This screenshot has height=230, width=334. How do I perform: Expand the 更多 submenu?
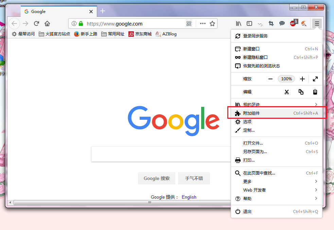[x=277, y=181]
